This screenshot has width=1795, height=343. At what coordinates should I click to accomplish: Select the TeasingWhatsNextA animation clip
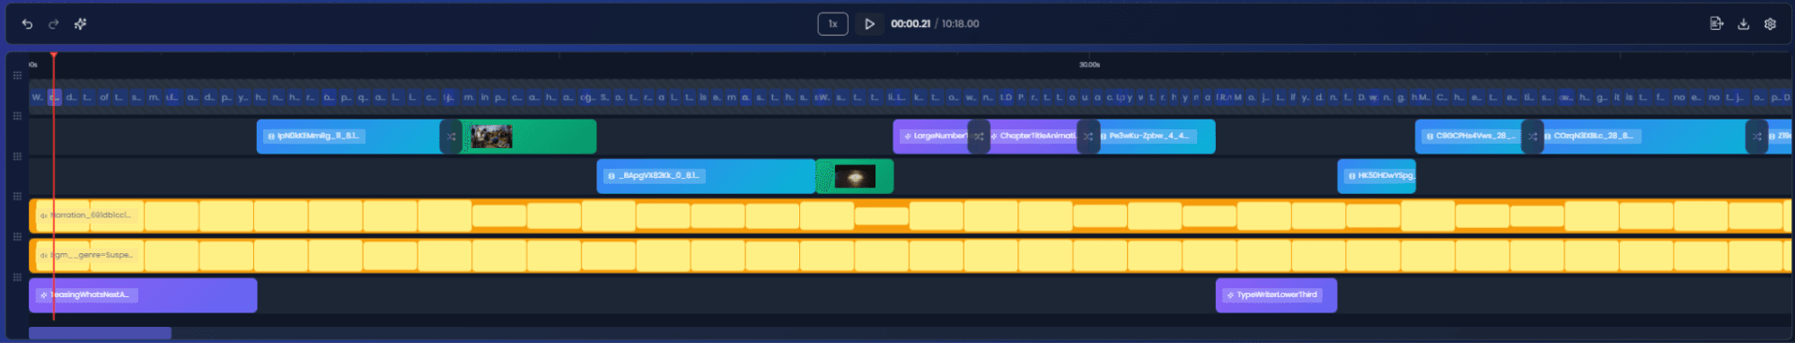[x=143, y=295]
